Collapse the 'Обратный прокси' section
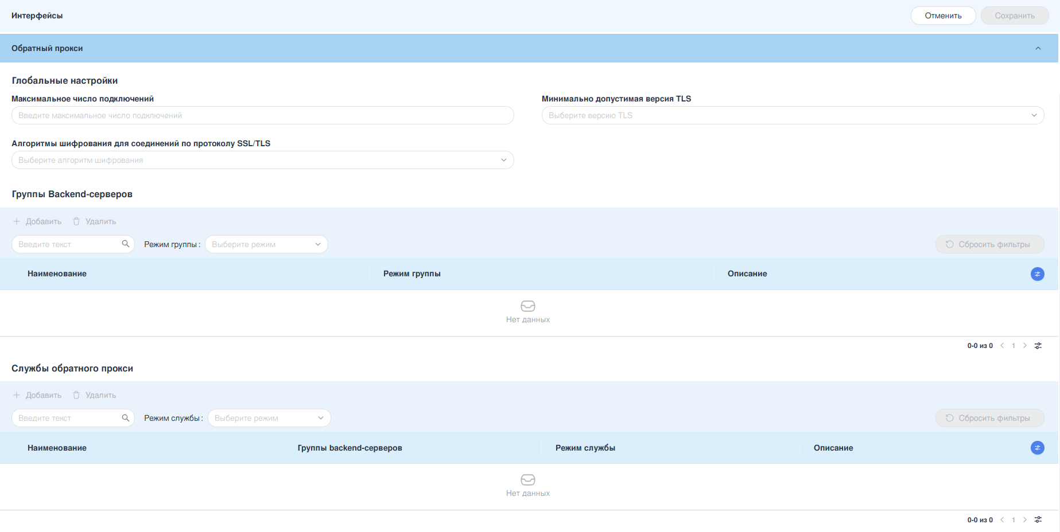Screen dimensions: 1060x532 [x=1038, y=48]
